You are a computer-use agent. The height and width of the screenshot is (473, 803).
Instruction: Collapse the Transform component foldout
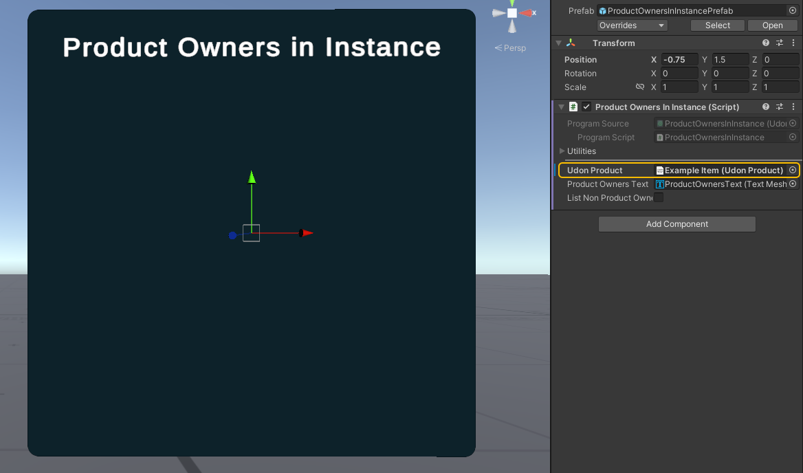pos(559,43)
